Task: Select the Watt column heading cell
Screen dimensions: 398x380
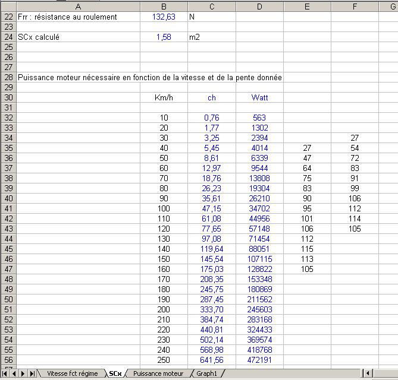Action: click(x=259, y=97)
